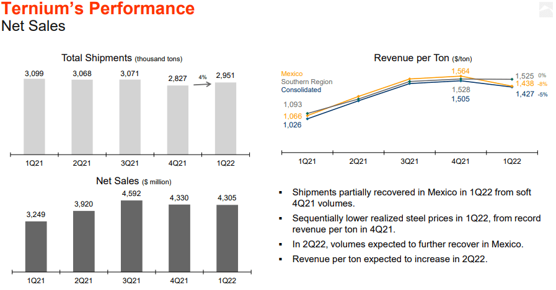Click the 3Q21 axis label under Net Sales chart
The width and height of the screenshot is (556, 290).
[x=131, y=281]
